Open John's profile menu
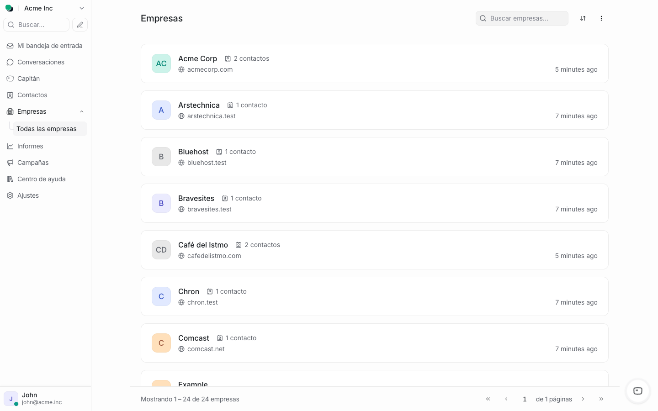The width and height of the screenshot is (658, 411). (x=45, y=399)
